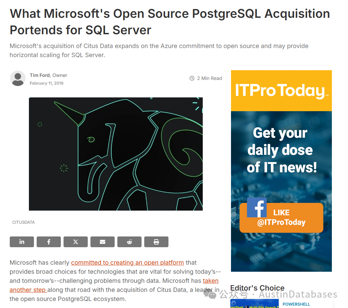This screenshot has height=308, width=348.
Task: Click the article headline about PostgreSQL acquisition
Action: (x=170, y=22)
